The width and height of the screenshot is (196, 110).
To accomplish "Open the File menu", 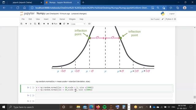I will coord(23,19).
